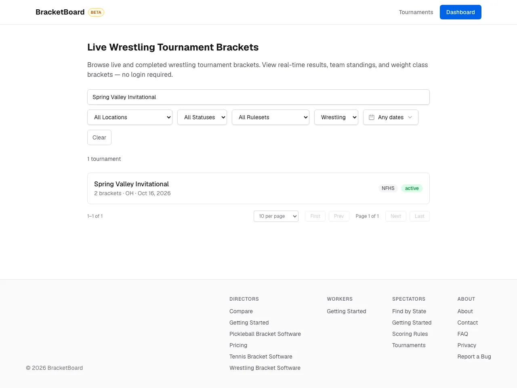Focus the Spring Valley Invitational search field

click(x=258, y=97)
